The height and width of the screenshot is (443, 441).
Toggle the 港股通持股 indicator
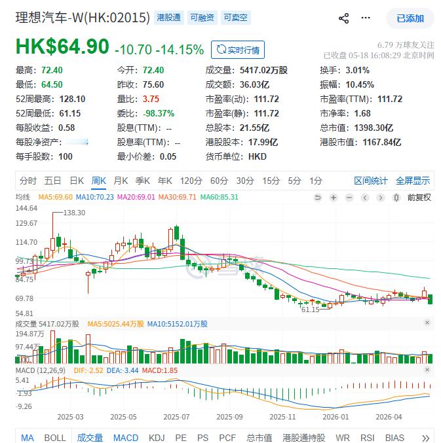(x=304, y=438)
